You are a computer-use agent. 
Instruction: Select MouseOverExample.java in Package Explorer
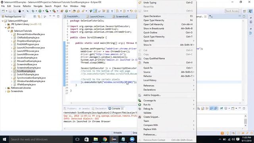tap(29, 61)
